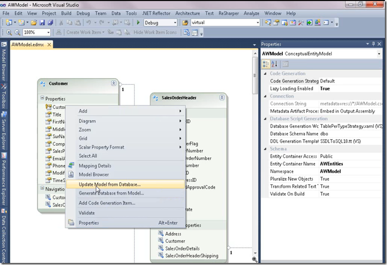
Task: Click the Paste toolbar icon
Action: point(78,23)
